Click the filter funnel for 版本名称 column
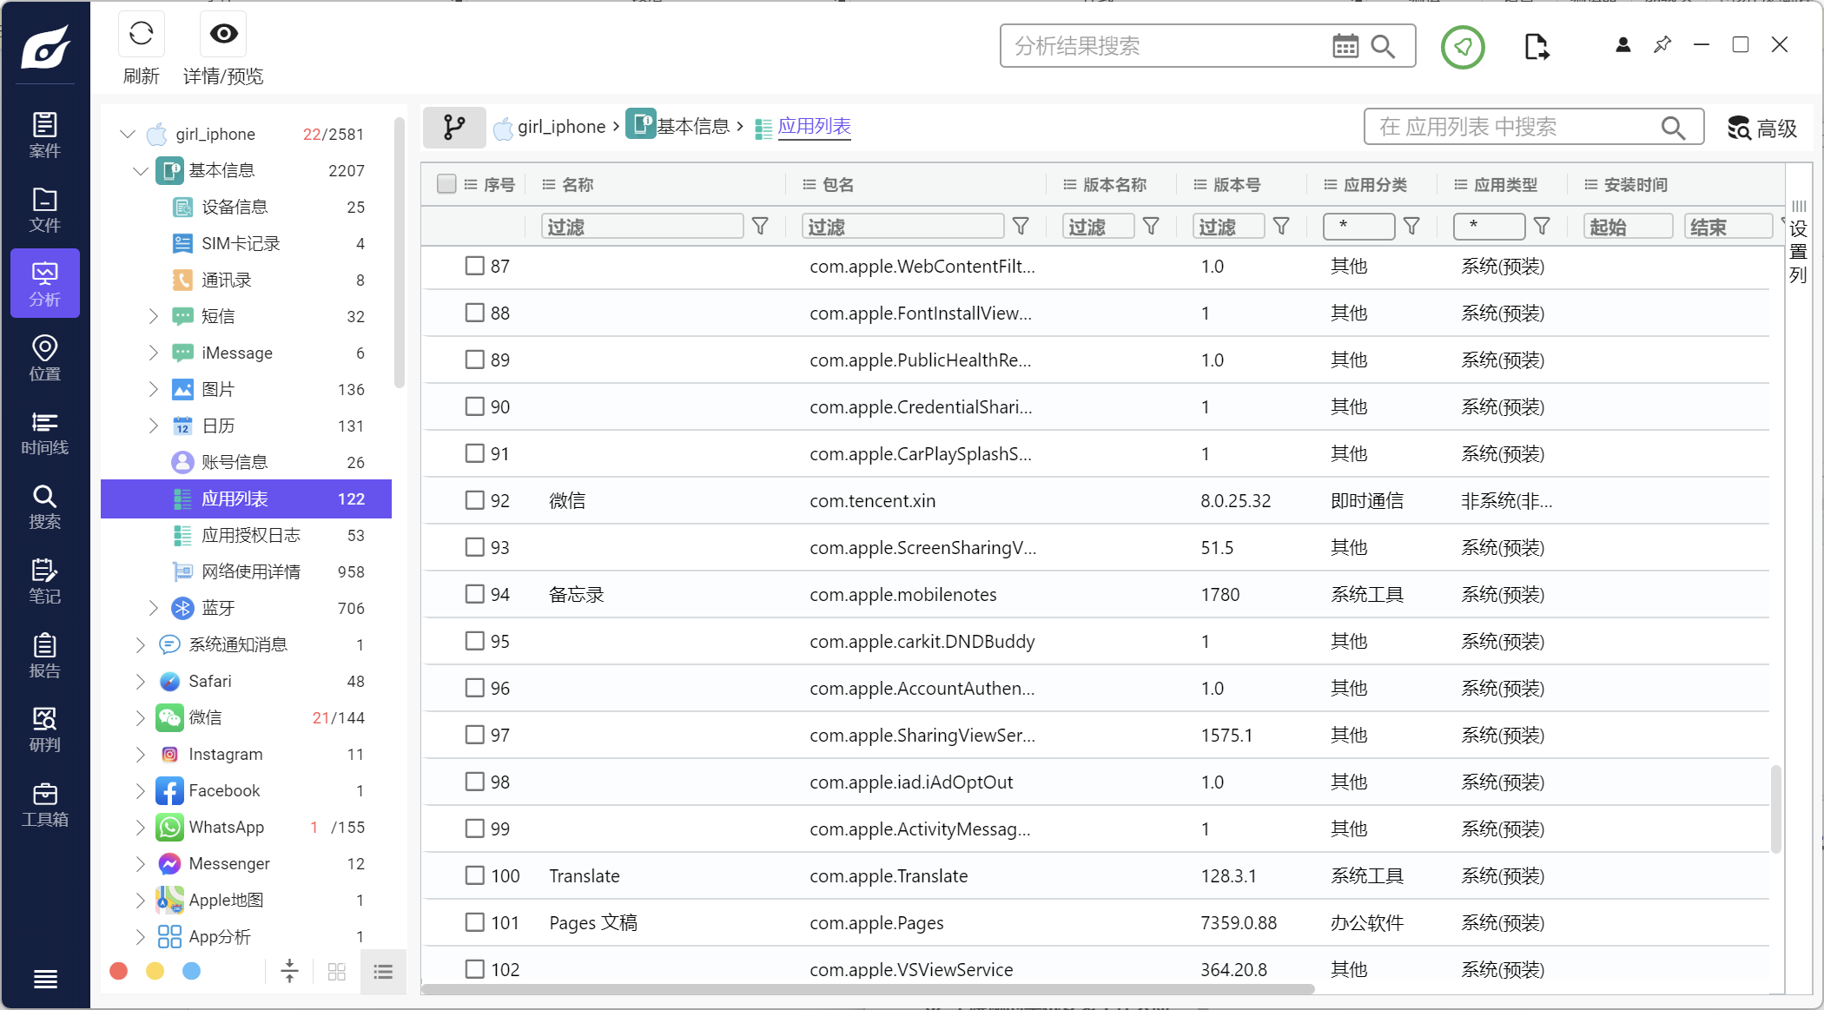 [x=1151, y=227]
